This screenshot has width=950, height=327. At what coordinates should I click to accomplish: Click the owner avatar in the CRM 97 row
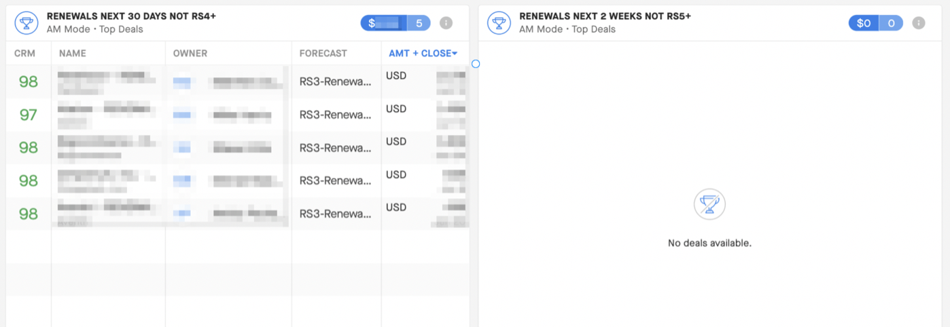coord(181,115)
